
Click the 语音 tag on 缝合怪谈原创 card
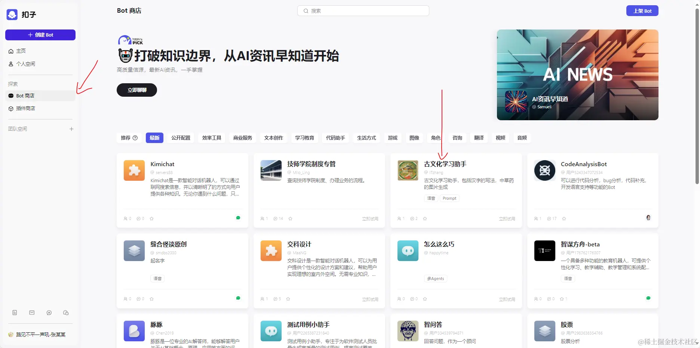tap(157, 279)
